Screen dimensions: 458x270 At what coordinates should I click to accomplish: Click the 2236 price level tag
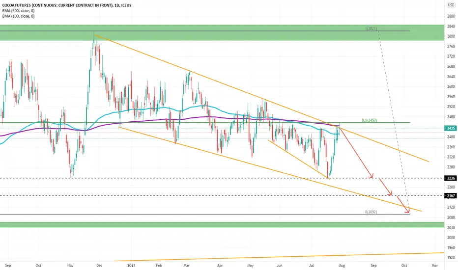tap(451, 178)
